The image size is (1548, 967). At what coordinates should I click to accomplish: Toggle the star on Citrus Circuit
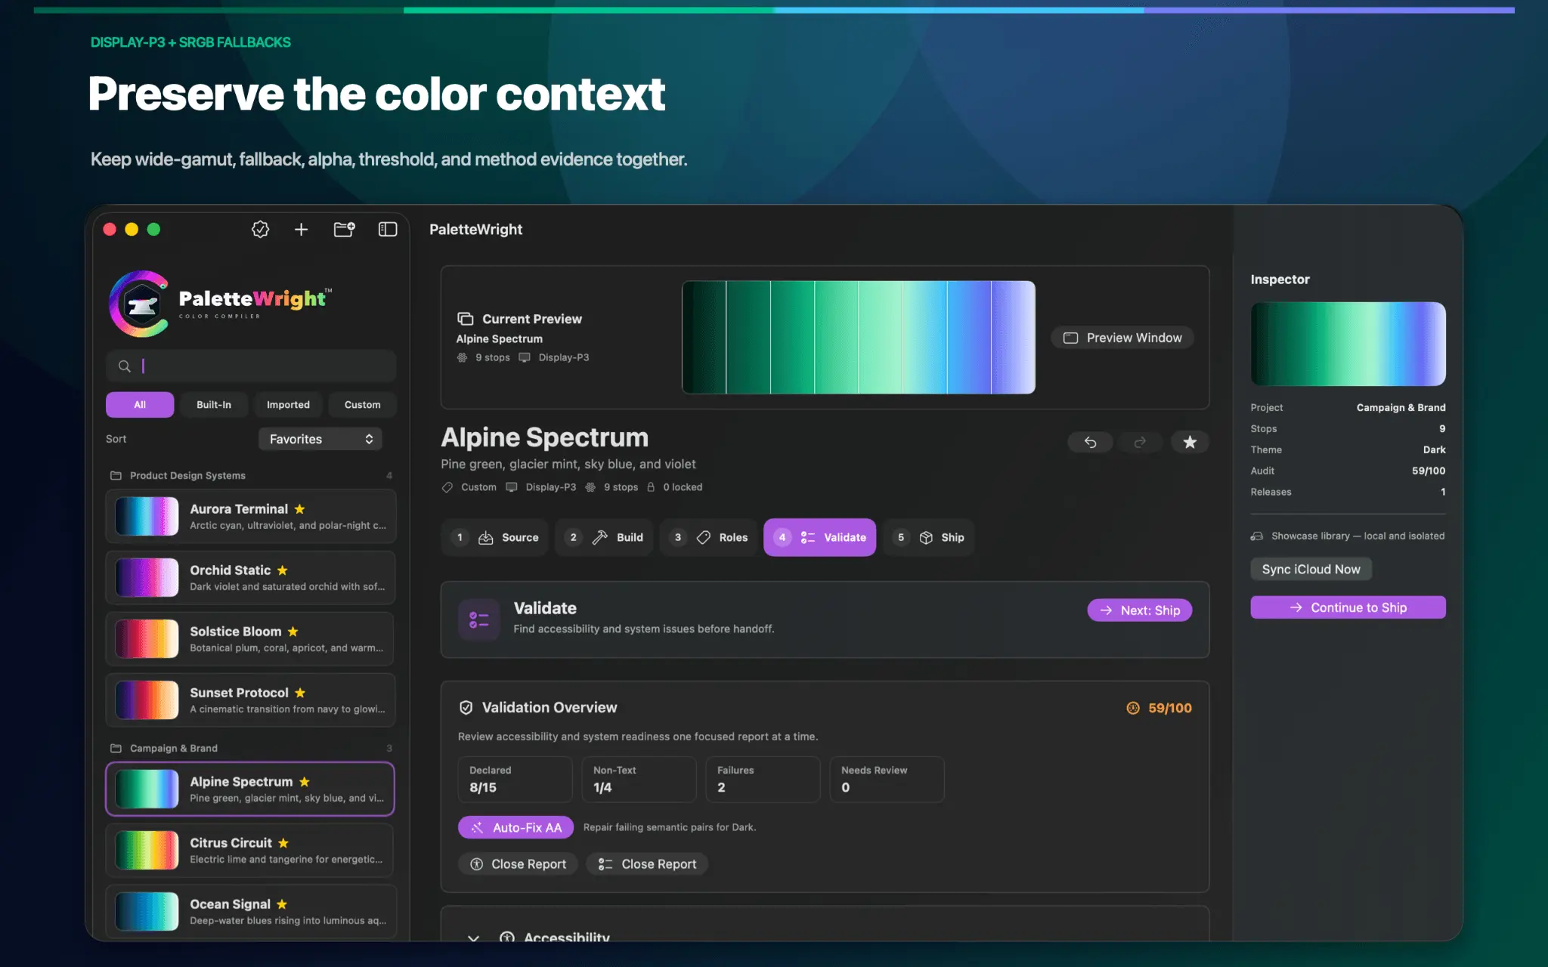tap(283, 843)
